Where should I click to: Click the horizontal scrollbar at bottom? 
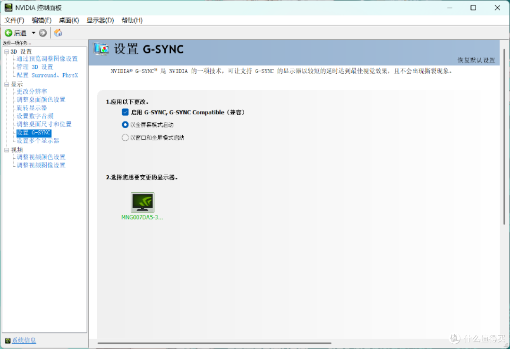pos(214,343)
